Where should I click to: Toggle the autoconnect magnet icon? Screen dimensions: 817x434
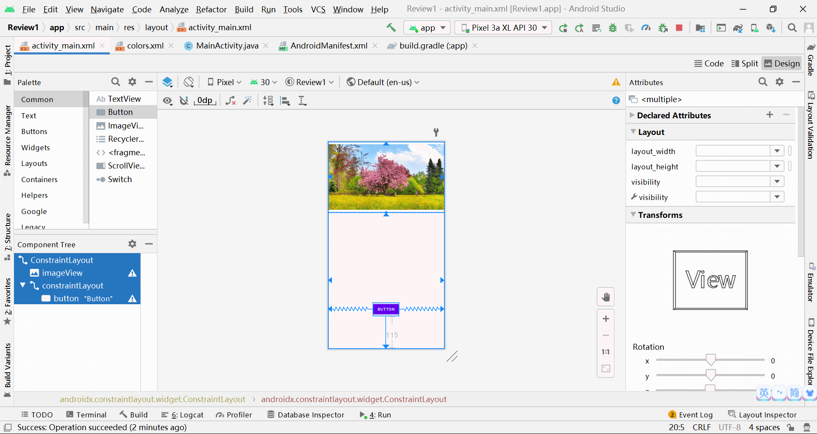pyautogui.click(x=184, y=100)
